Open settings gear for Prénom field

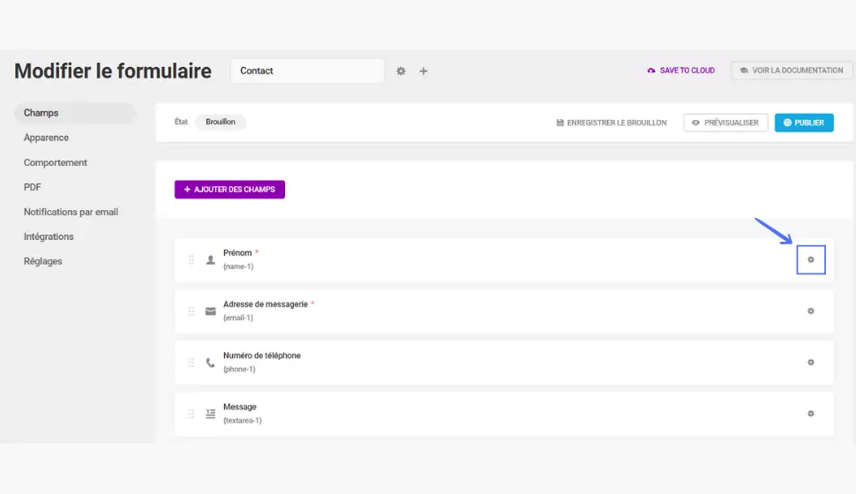811,260
